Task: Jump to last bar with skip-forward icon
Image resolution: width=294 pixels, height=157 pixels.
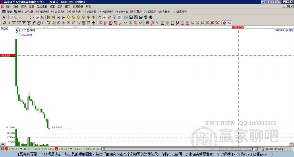Action: (53, 17)
